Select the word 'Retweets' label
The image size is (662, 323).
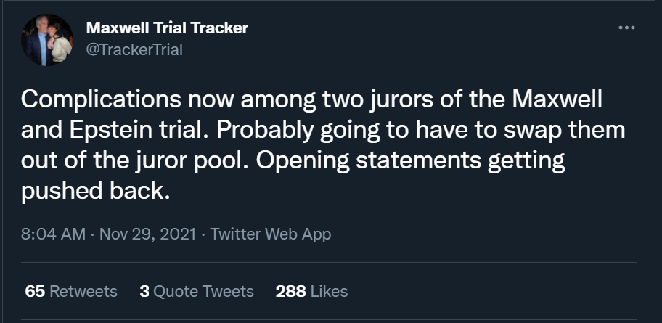point(83,291)
